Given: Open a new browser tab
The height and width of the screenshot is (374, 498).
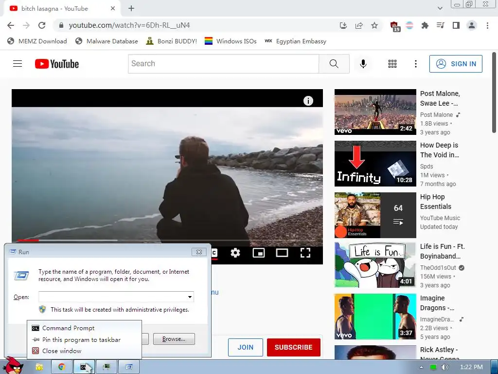Looking at the screenshot, I should pyautogui.click(x=131, y=9).
